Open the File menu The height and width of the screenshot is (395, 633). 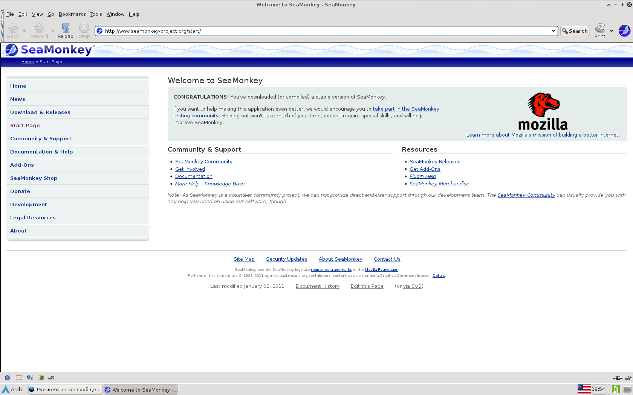click(10, 14)
